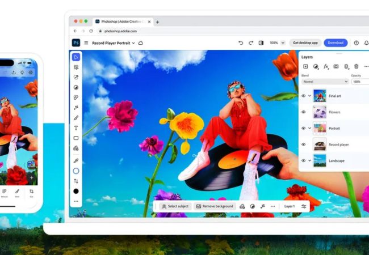The width and height of the screenshot is (369, 255).
Task: Hide the Portrait layer
Action: click(x=304, y=128)
